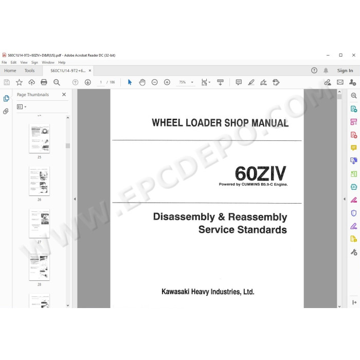Open More Tools wrench icon
The image size is (360, 360).
click(354, 253)
